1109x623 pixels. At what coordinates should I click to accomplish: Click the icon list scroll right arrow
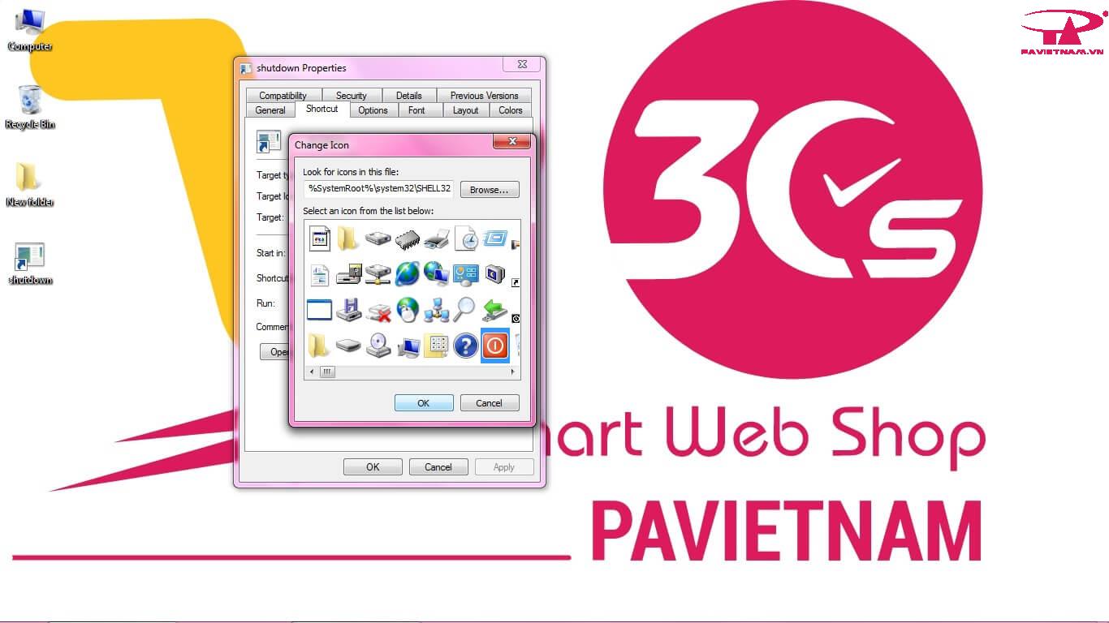513,372
